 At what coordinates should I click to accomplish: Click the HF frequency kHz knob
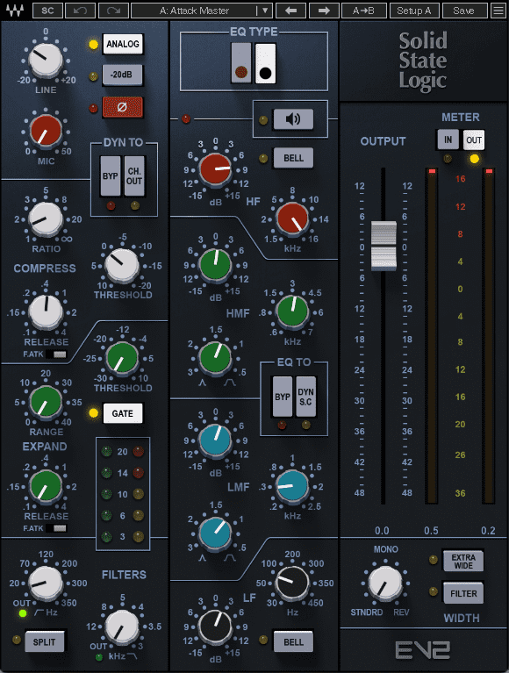(293, 219)
